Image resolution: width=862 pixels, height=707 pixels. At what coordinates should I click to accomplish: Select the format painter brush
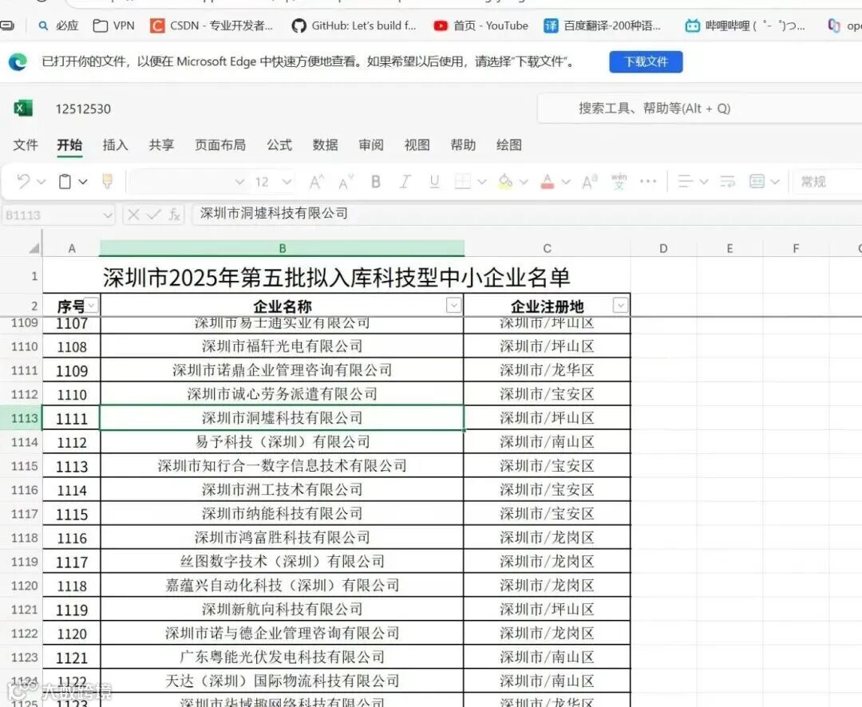tap(107, 181)
